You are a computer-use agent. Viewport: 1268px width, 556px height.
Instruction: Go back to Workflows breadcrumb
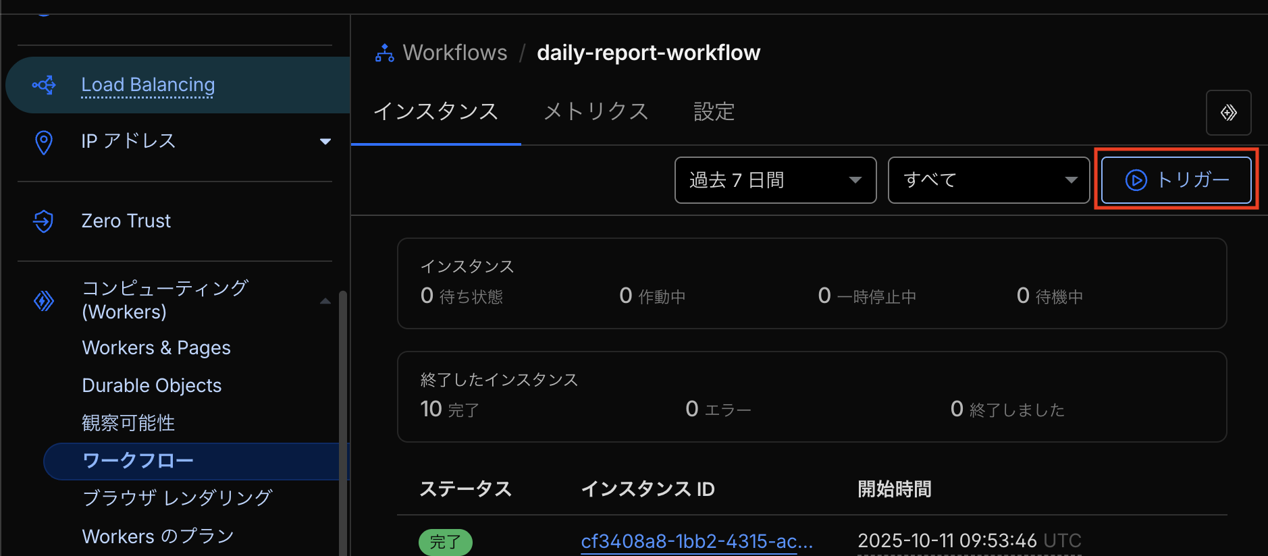[454, 53]
